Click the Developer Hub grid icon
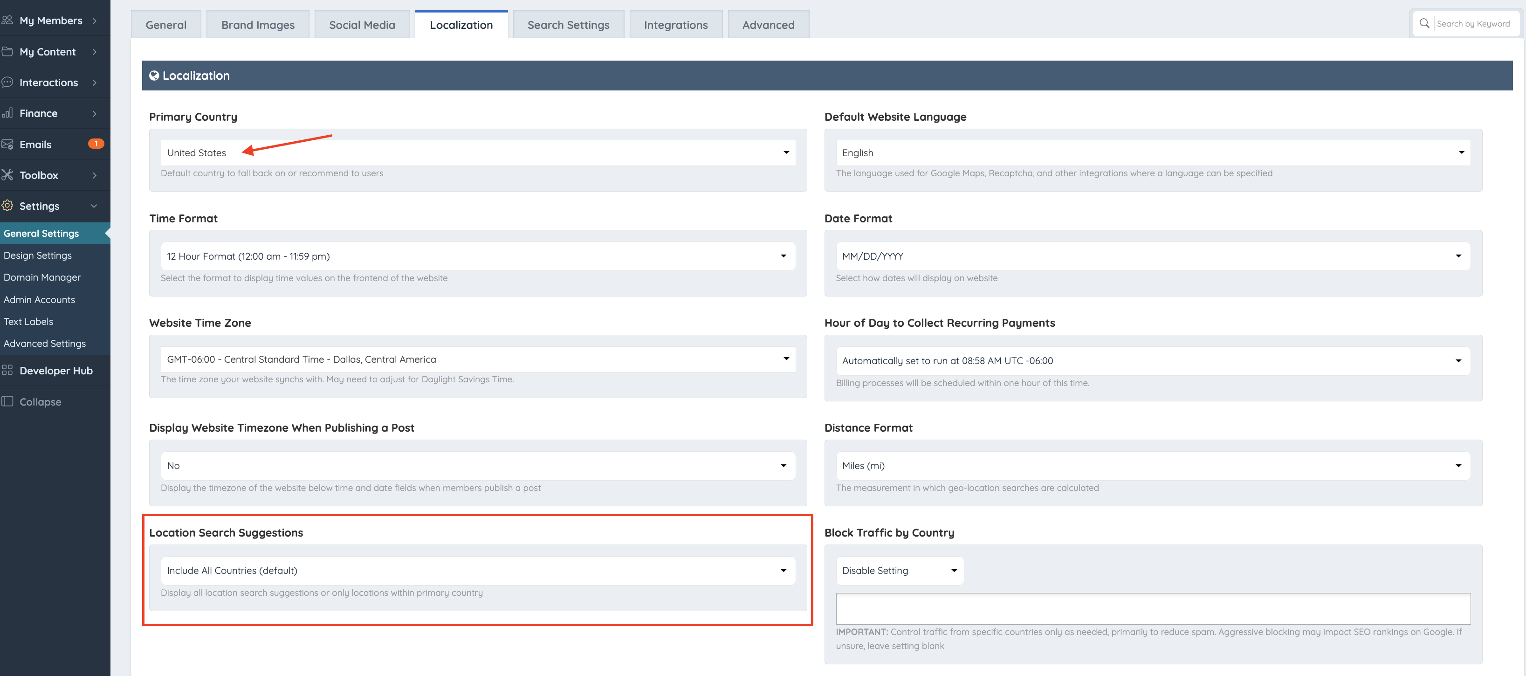Viewport: 1526px width, 676px height. (x=7, y=370)
